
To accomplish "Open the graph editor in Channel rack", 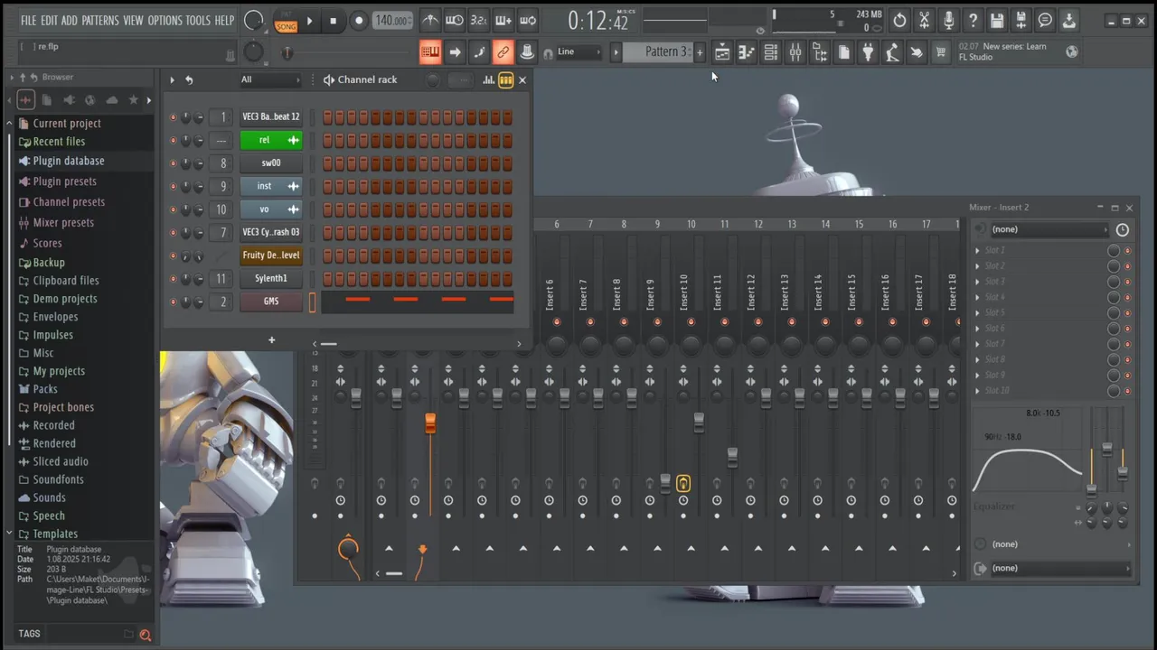I will click(488, 80).
